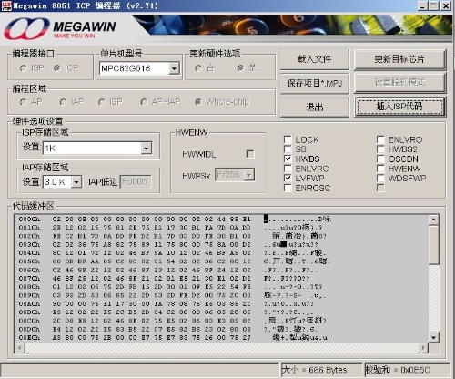Select the ISP programmer interface radio button
Viewport: 455px width, 379px height.
coord(23,68)
